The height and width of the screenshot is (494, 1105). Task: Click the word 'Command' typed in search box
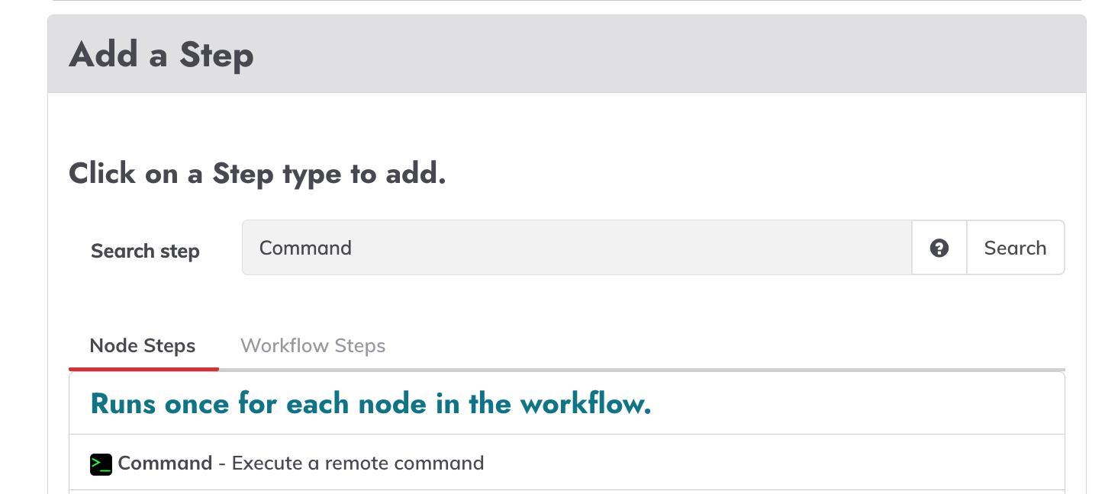click(x=305, y=248)
